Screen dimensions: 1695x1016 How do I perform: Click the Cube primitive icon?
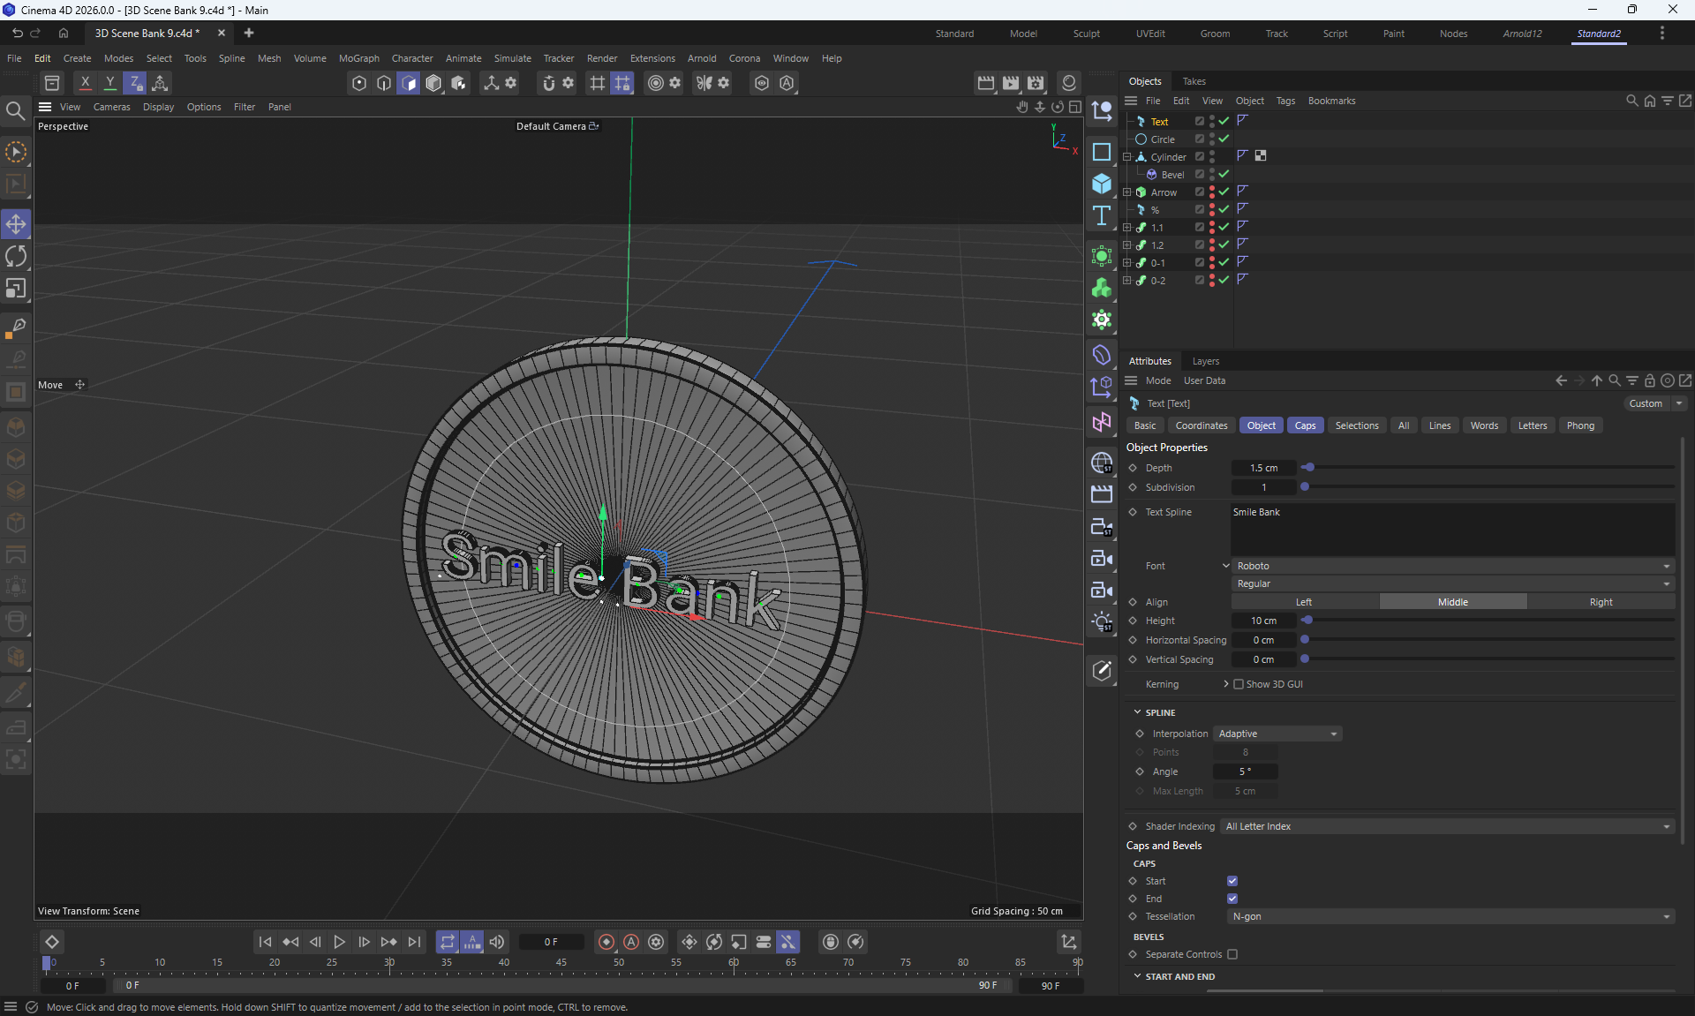[x=1102, y=184]
